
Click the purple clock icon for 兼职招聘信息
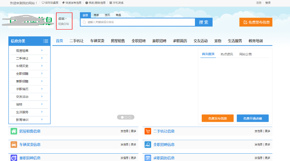pyautogui.click(x=14, y=158)
